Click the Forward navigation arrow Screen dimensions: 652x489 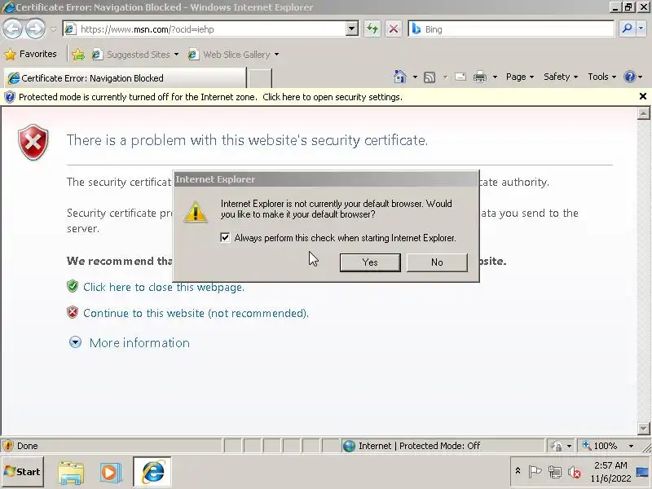coord(36,29)
